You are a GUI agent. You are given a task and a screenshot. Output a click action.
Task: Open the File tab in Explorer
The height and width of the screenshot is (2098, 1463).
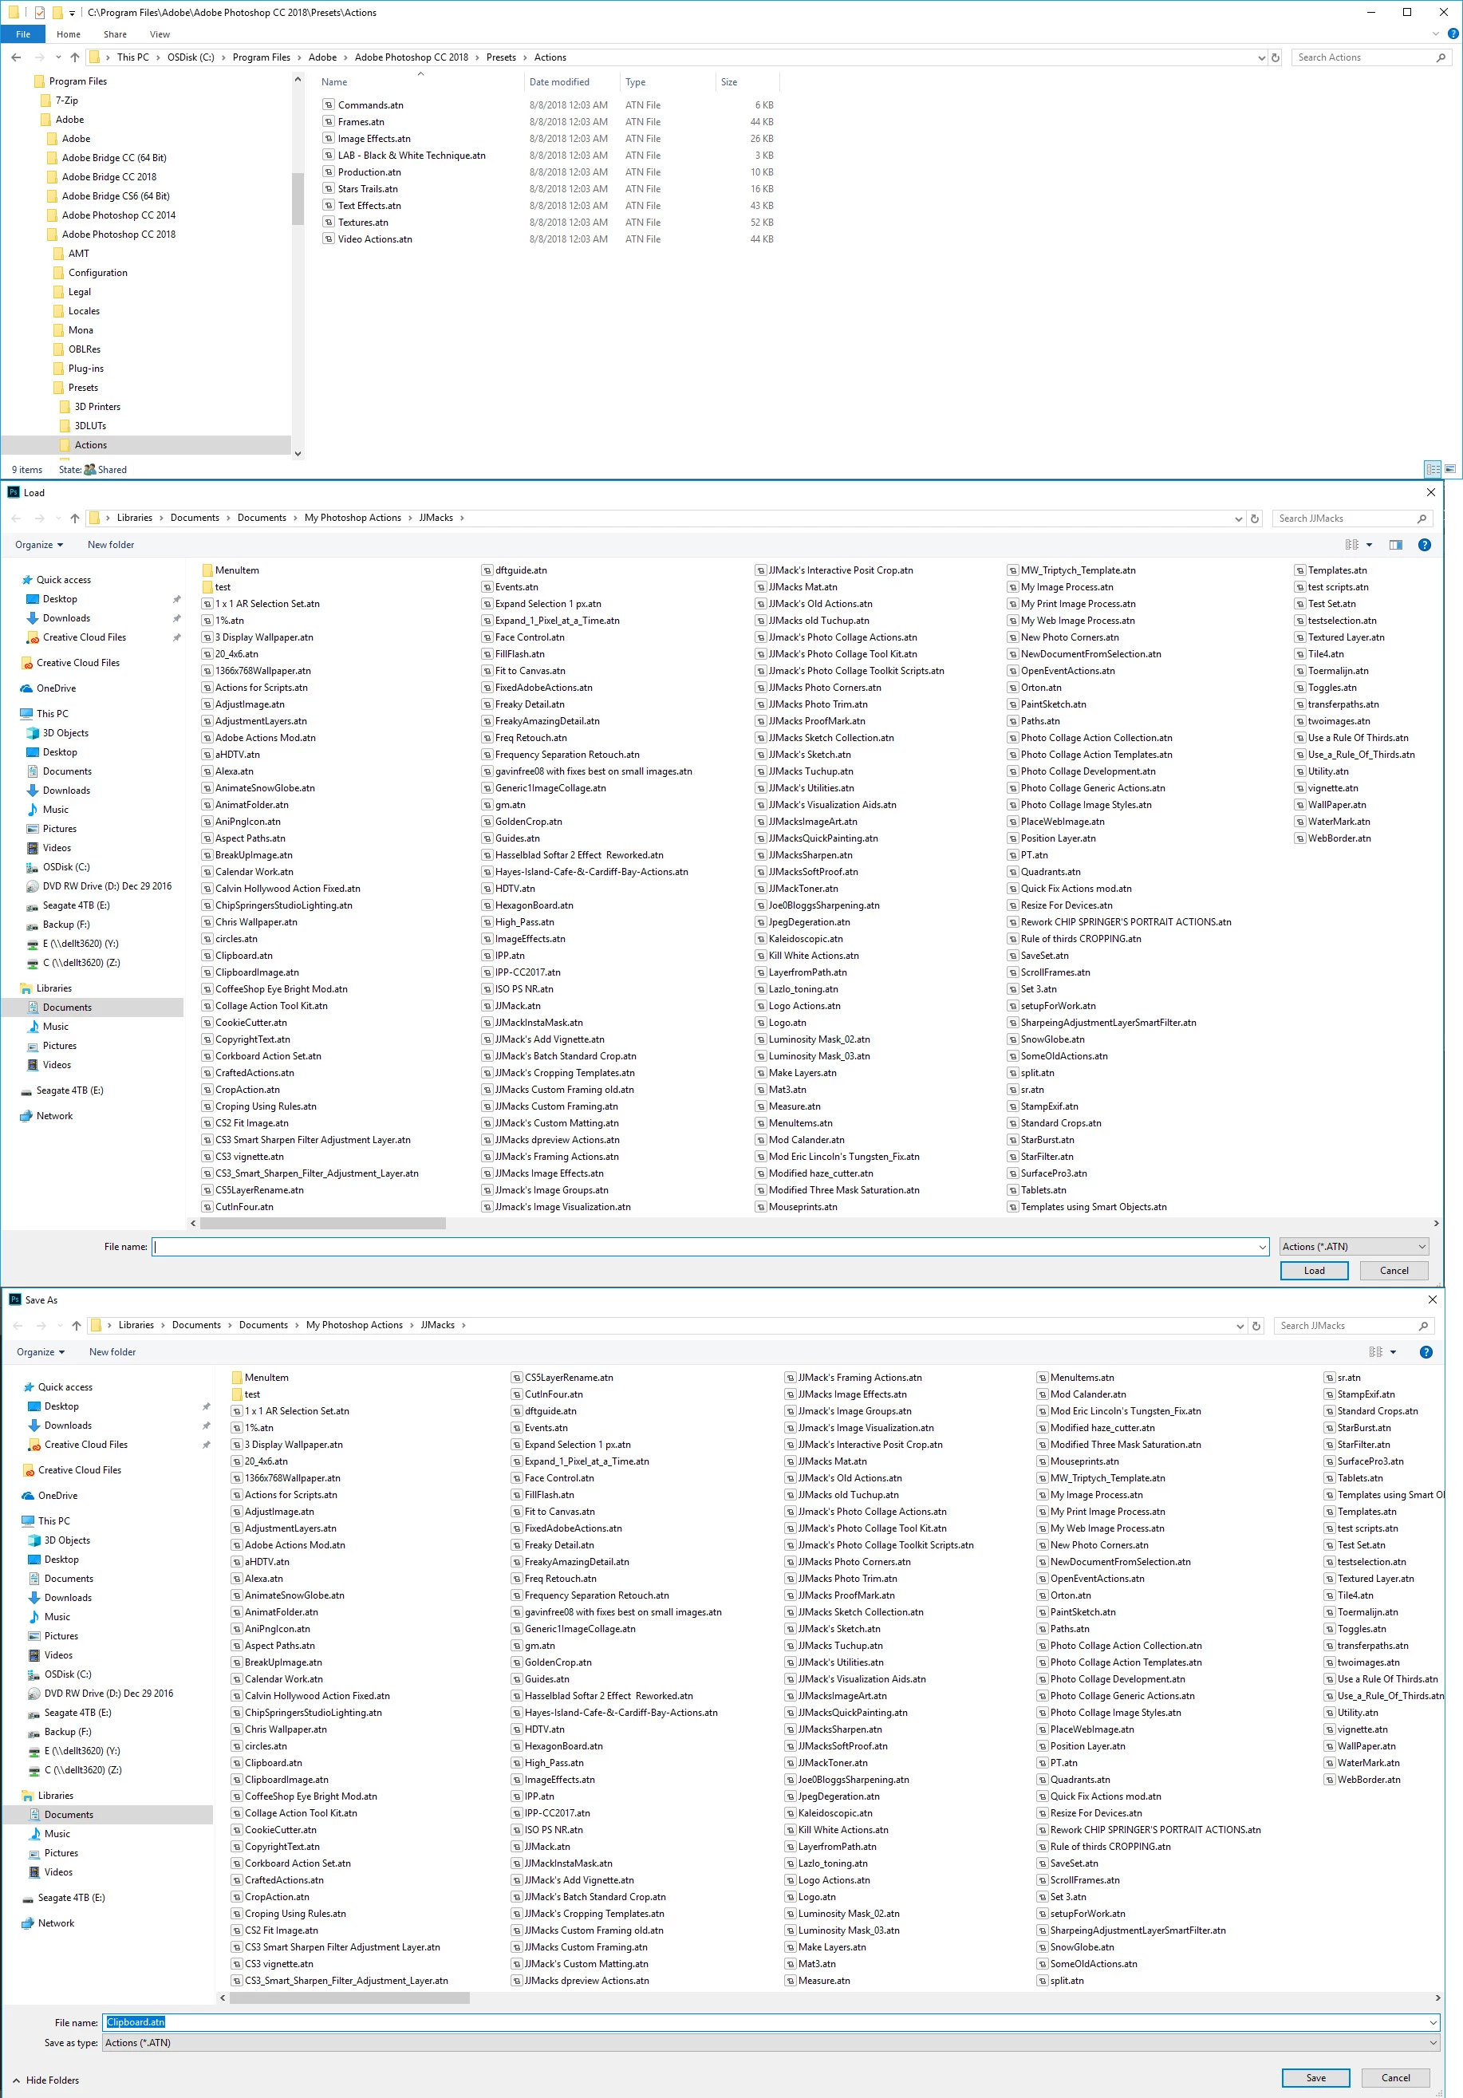click(23, 34)
